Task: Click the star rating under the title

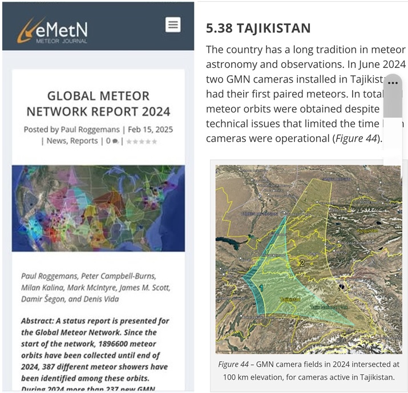Action: [141, 141]
